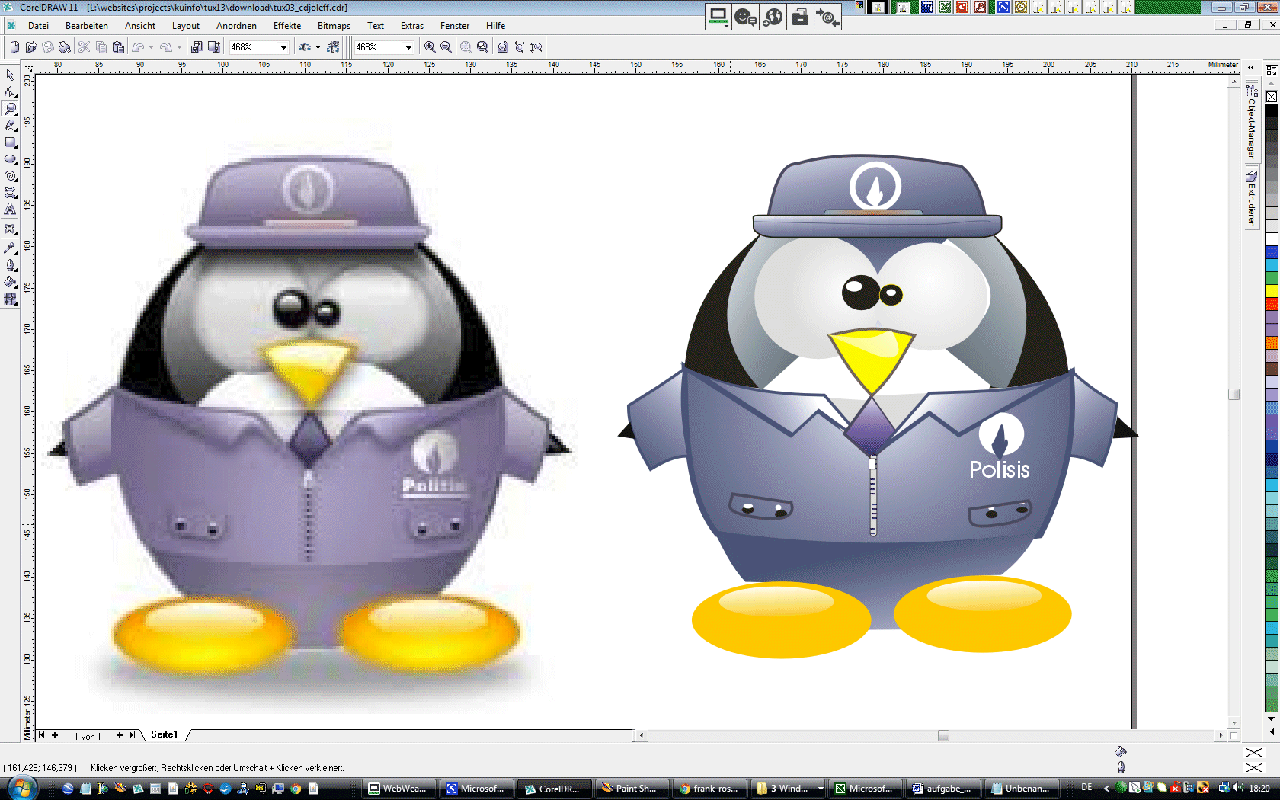
Task: Click the Save toolbar icon
Action: tap(47, 47)
